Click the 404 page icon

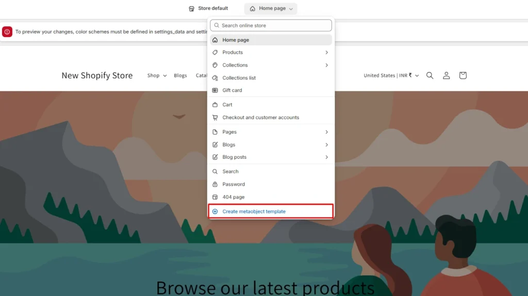point(215,197)
